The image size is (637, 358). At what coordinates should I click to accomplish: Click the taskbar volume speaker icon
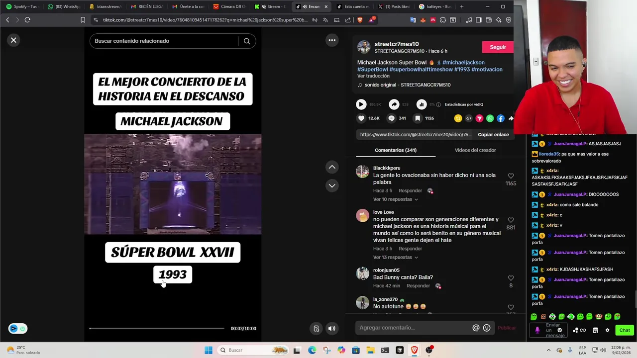603,350
